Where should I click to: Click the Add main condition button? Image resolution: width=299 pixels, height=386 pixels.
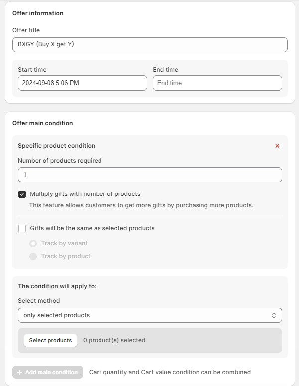(48, 372)
